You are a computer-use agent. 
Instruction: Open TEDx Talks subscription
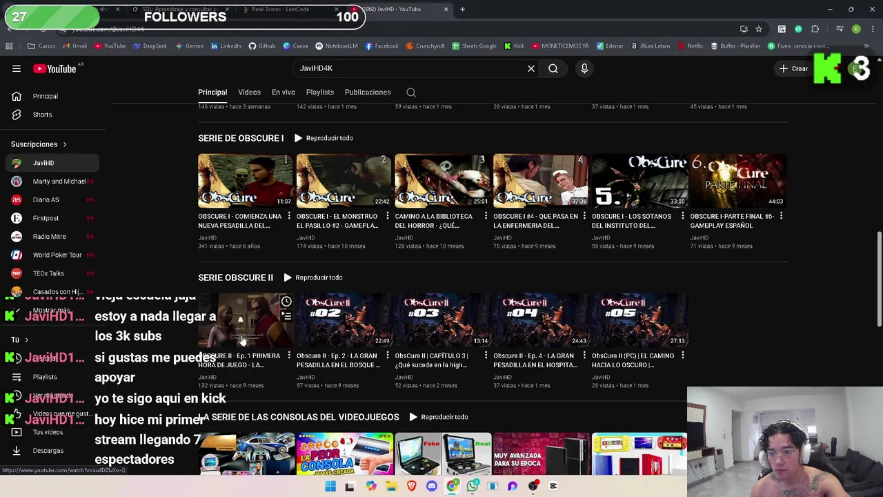52,273
